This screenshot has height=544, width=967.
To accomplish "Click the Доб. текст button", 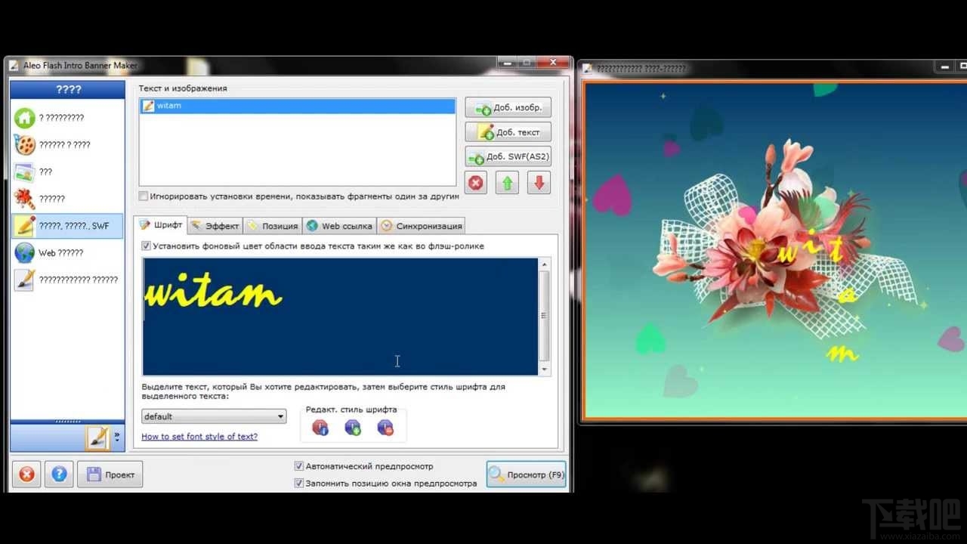I will tap(507, 131).
